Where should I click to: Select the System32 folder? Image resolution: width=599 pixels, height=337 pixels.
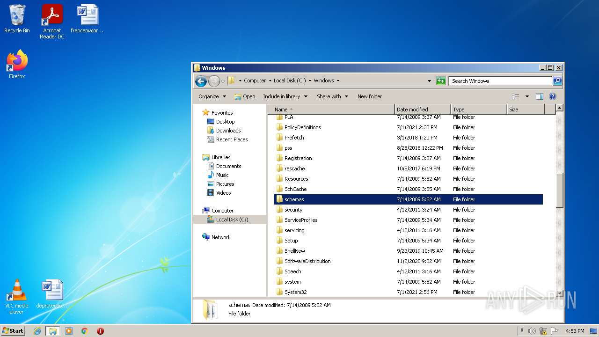pyautogui.click(x=409, y=292)
